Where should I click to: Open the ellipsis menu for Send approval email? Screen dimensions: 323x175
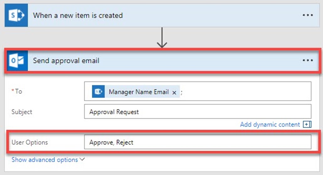(x=308, y=61)
